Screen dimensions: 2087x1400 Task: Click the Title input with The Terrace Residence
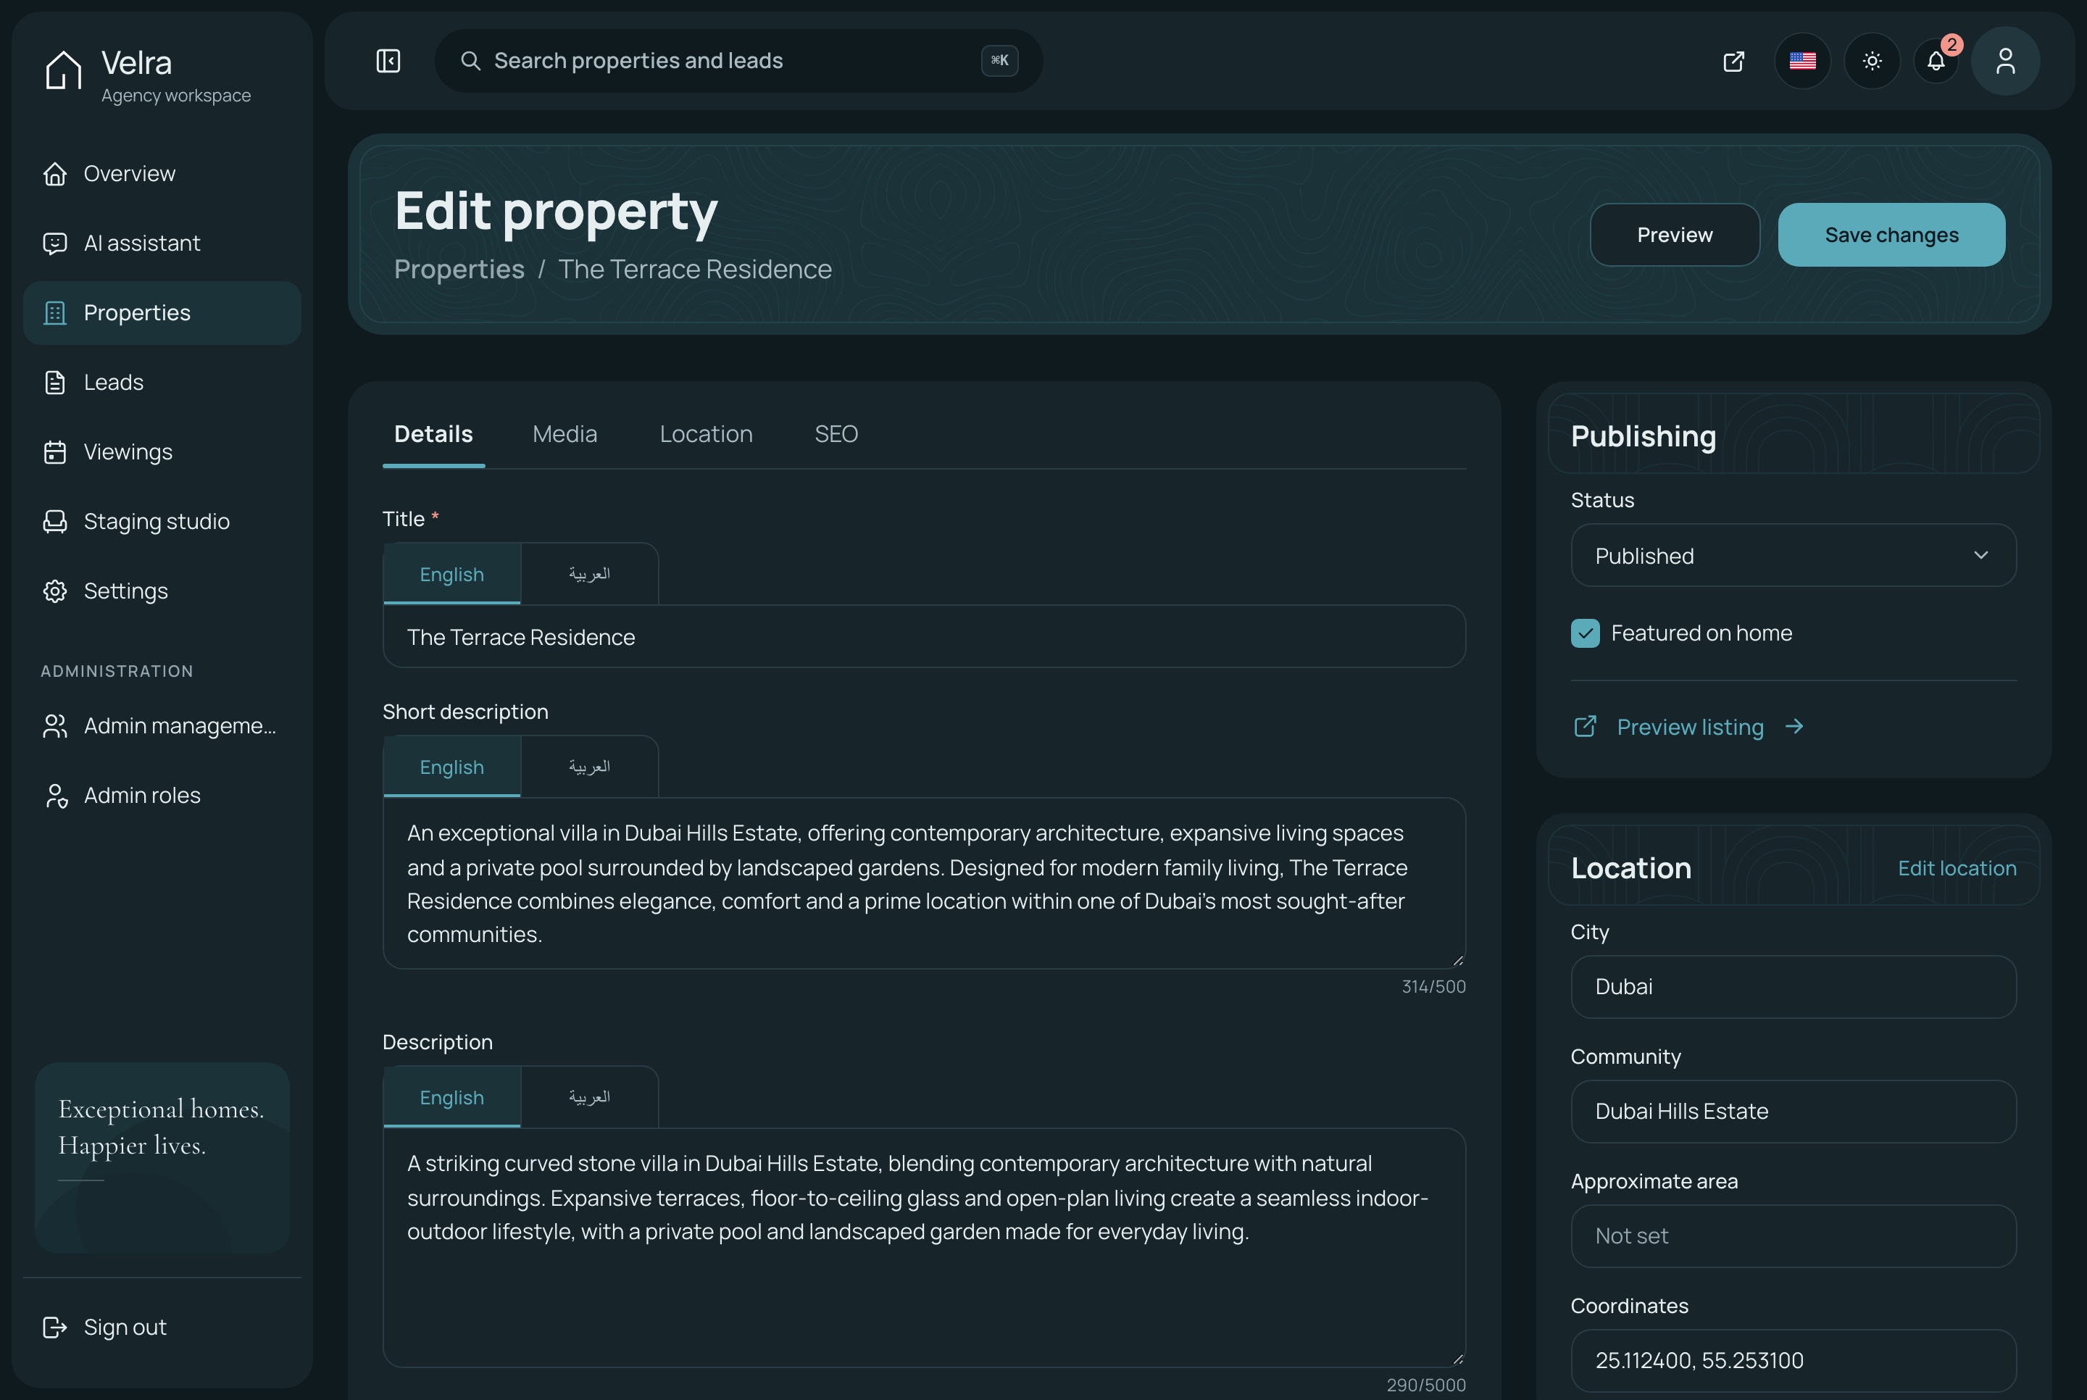924,637
